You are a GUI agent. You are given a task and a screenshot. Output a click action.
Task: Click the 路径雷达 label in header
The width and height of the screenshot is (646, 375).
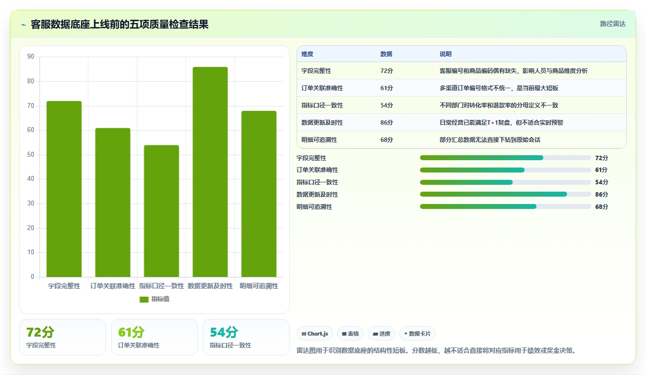point(613,24)
